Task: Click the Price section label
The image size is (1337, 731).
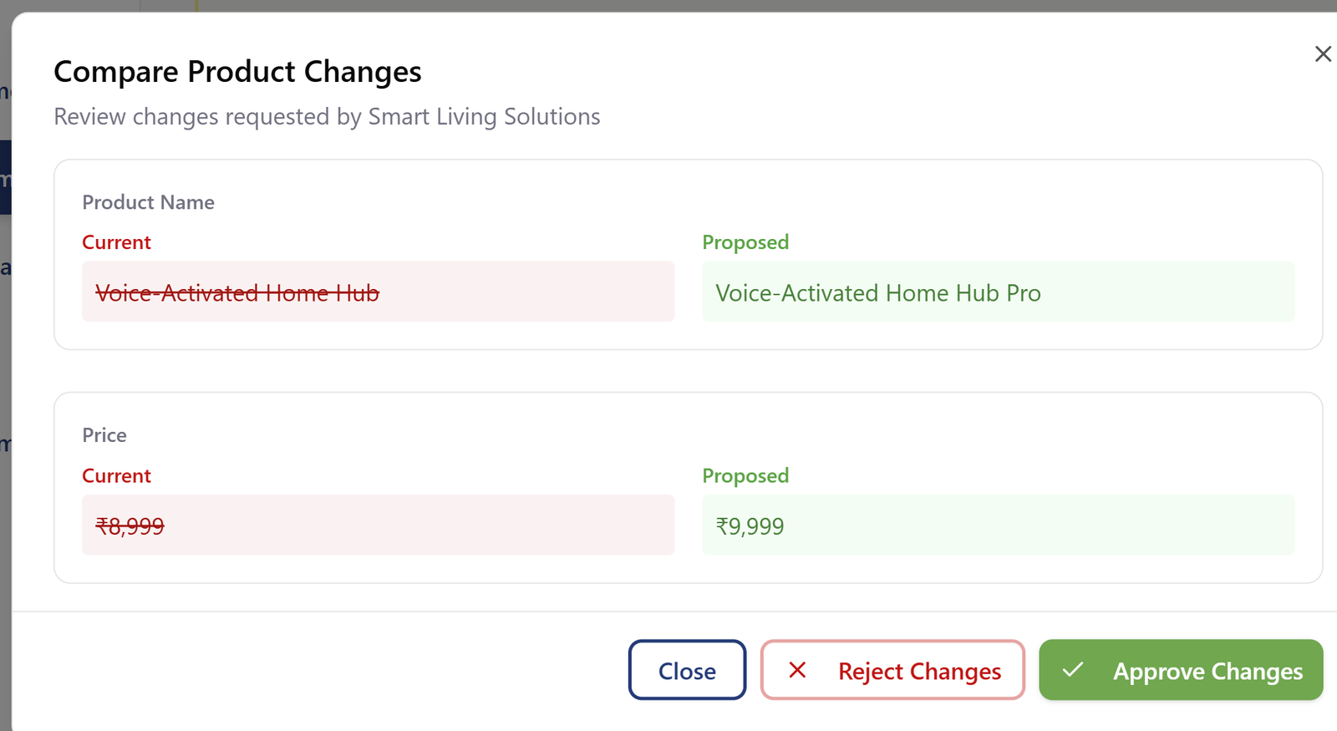Action: (104, 435)
